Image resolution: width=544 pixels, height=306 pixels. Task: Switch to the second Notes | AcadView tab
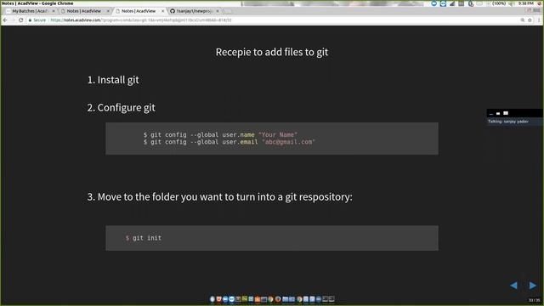(x=83, y=11)
